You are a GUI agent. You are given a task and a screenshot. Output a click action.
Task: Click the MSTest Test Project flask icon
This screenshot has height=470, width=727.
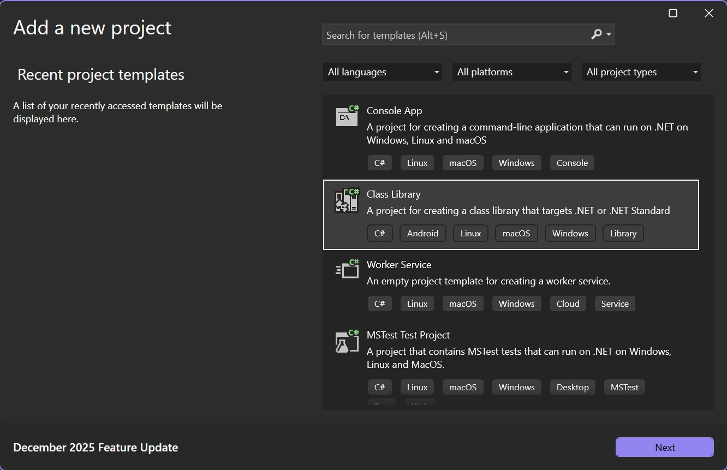click(347, 341)
